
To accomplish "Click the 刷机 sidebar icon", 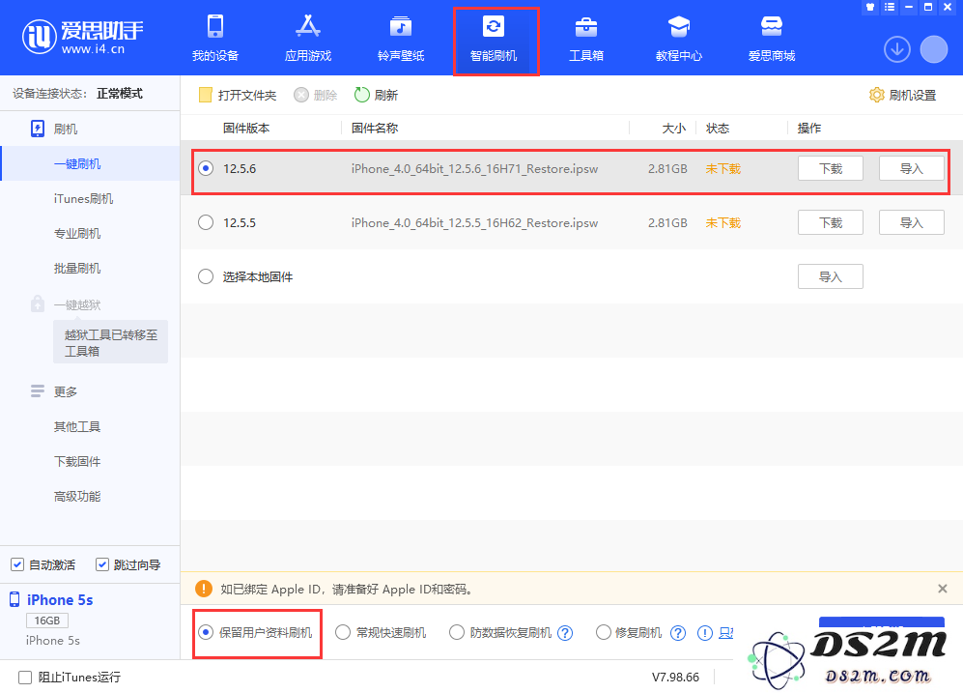I will point(38,129).
